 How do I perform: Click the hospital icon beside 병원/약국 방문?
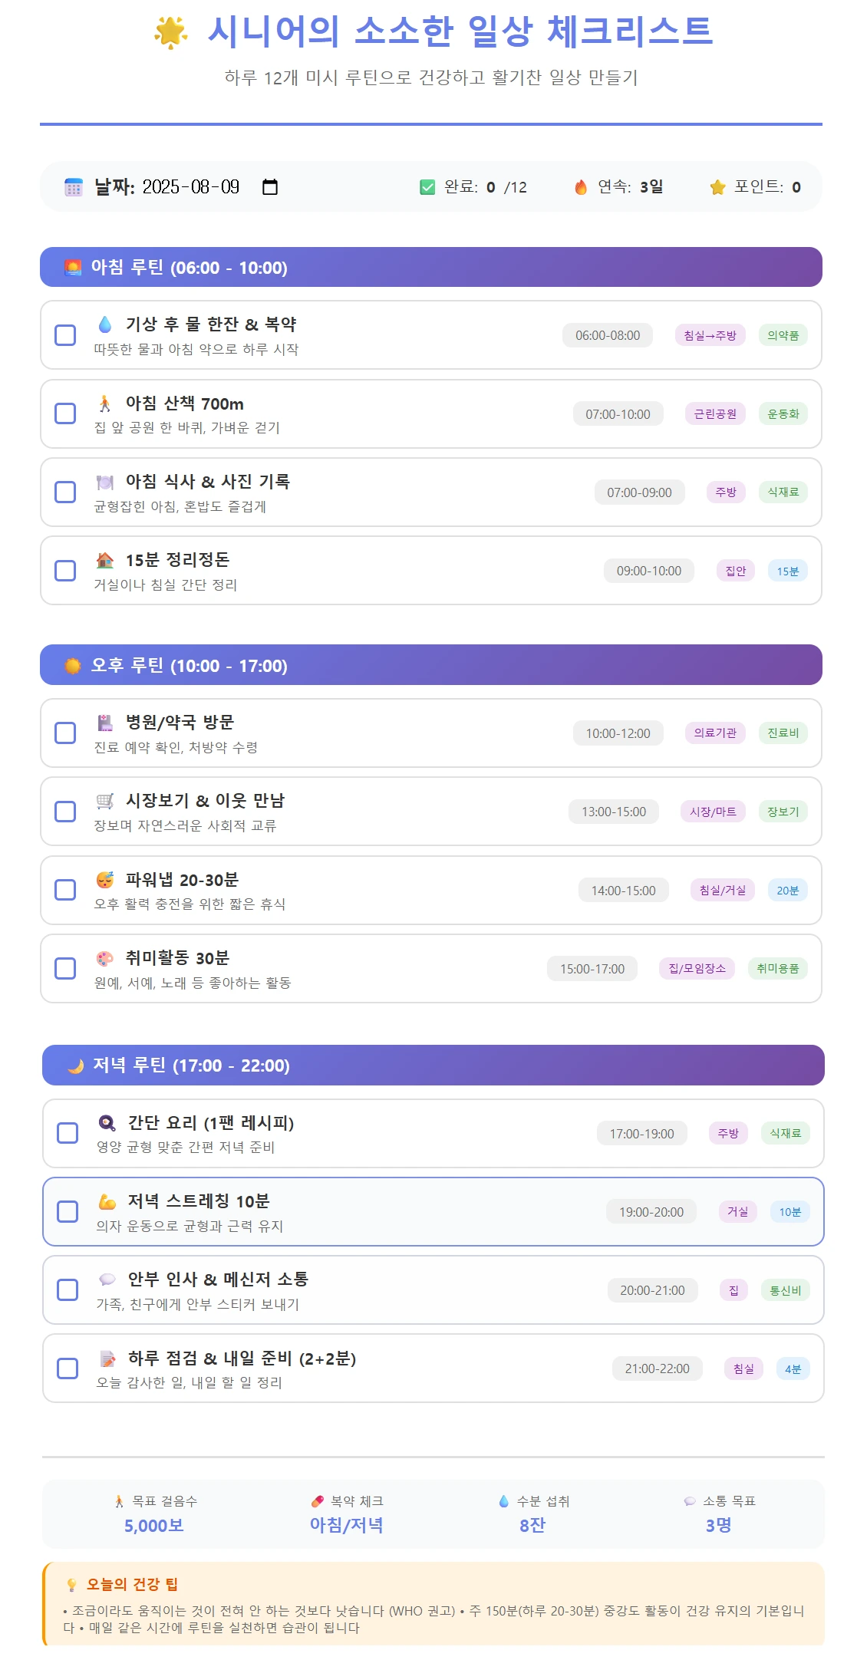click(x=105, y=723)
